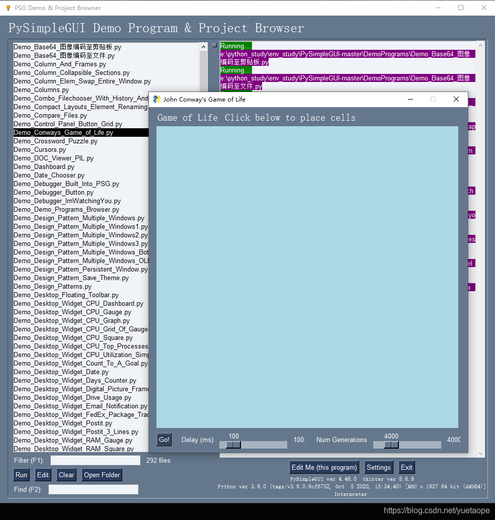Image resolution: width=495 pixels, height=520 pixels.
Task: Select Demo_DOC_Viewer_PIL.py
Action: (53, 158)
